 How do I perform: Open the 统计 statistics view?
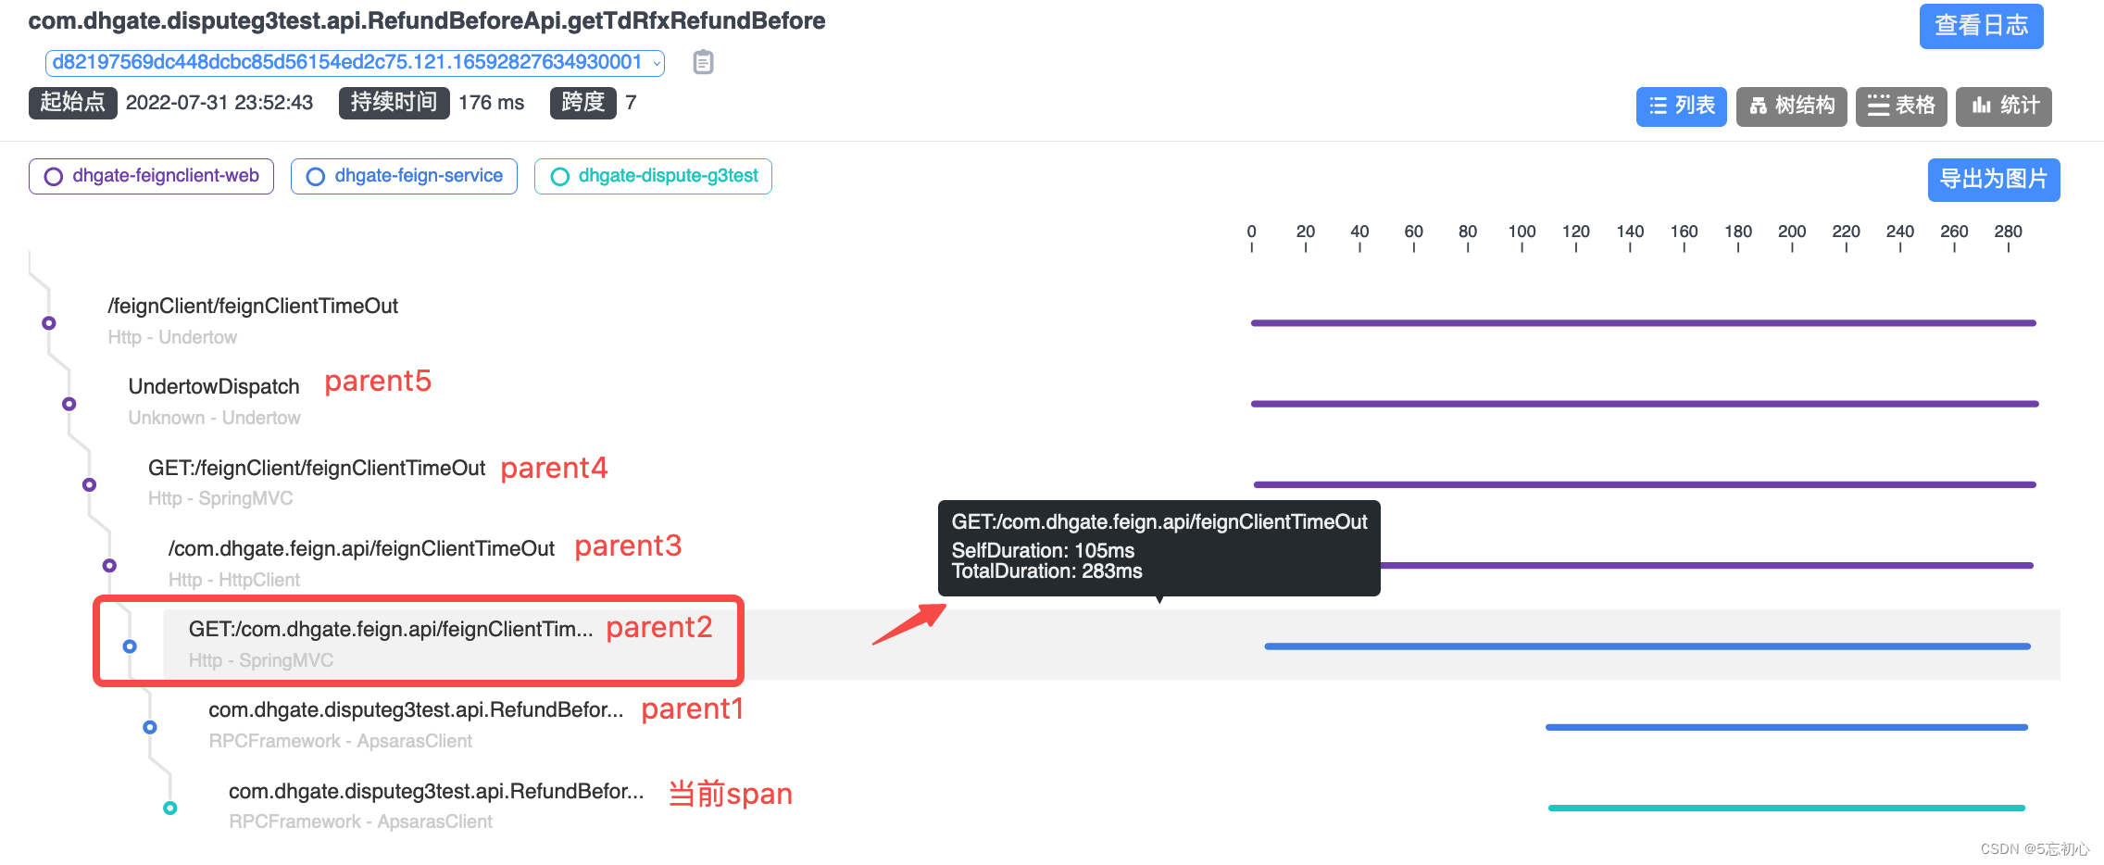(x=2004, y=107)
